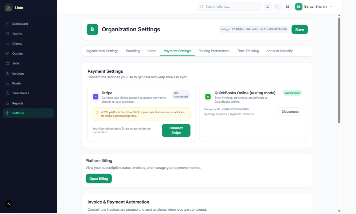
Task: Click the Connect Stripe button
Action: 176,130
